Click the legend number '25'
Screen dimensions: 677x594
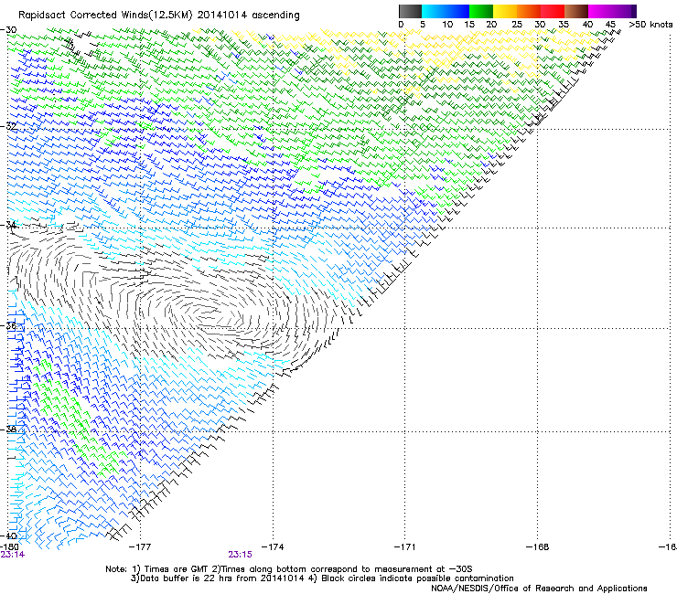click(517, 25)
